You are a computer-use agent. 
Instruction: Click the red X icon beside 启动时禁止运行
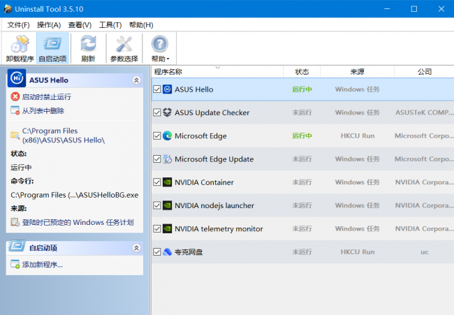15,96
